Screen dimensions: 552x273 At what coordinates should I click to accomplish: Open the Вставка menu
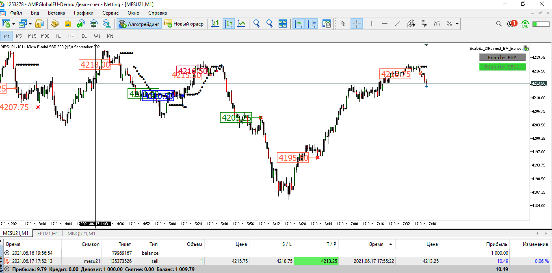tap(56, 13)
